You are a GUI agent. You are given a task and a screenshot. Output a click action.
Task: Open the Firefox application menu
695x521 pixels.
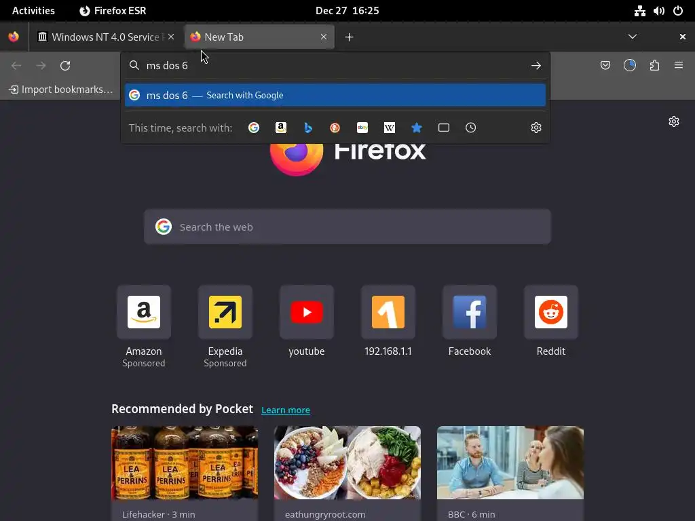678,66
